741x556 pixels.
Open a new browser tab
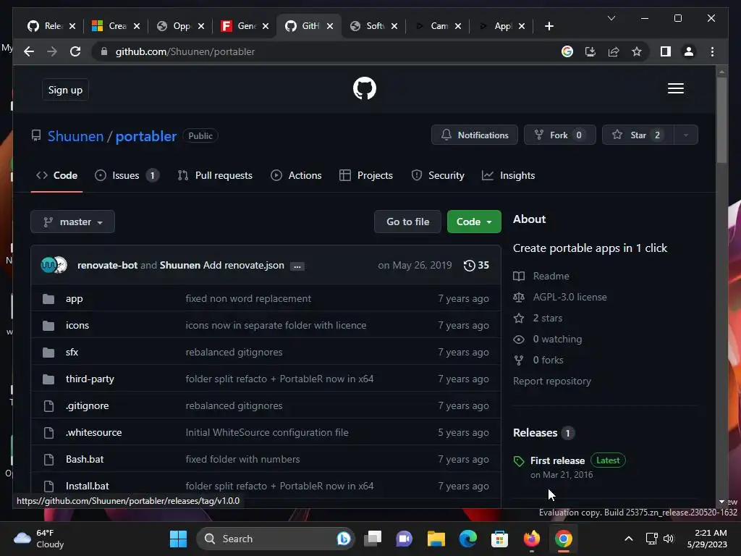[549, 26]
